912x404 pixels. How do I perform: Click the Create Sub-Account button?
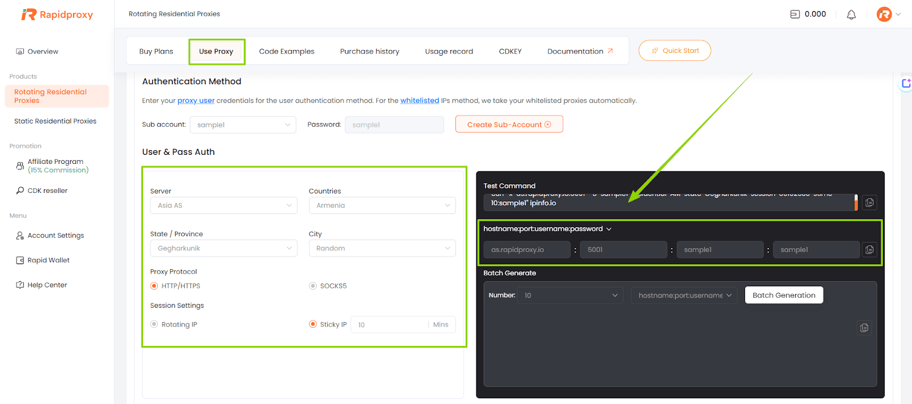pos(509,125)
